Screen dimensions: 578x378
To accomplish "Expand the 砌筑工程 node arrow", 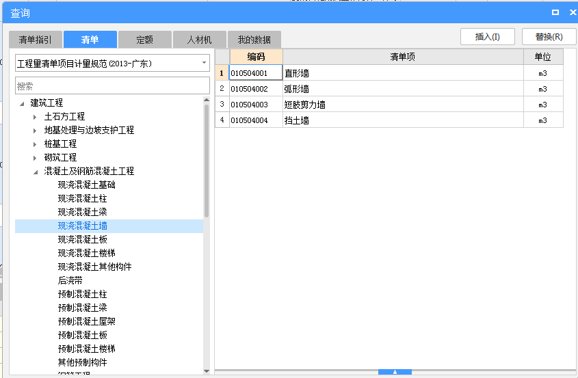I will (x=35, y=158).
